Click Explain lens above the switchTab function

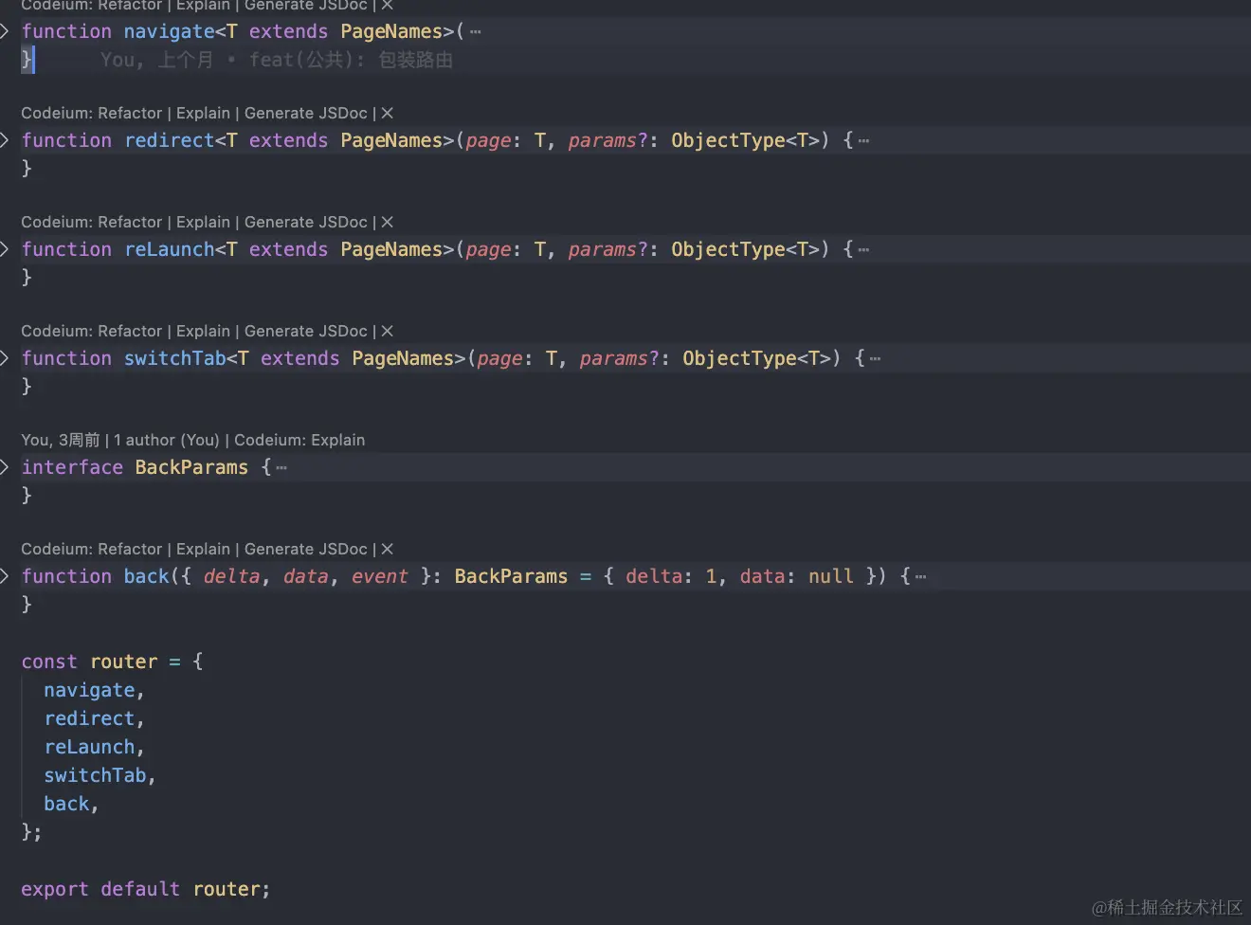203,331
